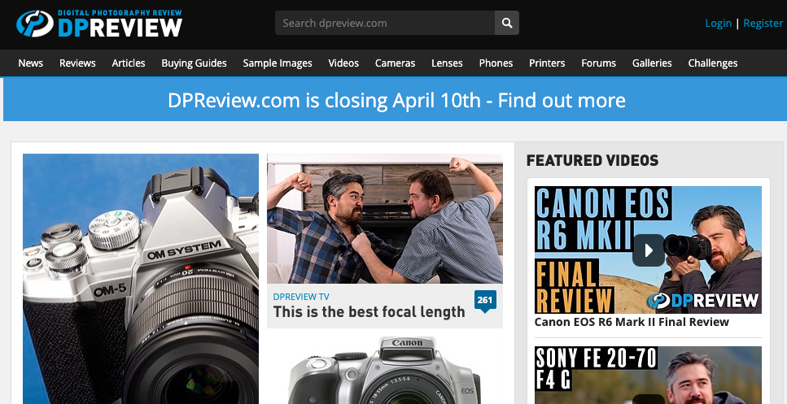Viewport: 787px width, 404px height.
Task: Click the magnifying glass search button
Action: (x=506, y=23)
